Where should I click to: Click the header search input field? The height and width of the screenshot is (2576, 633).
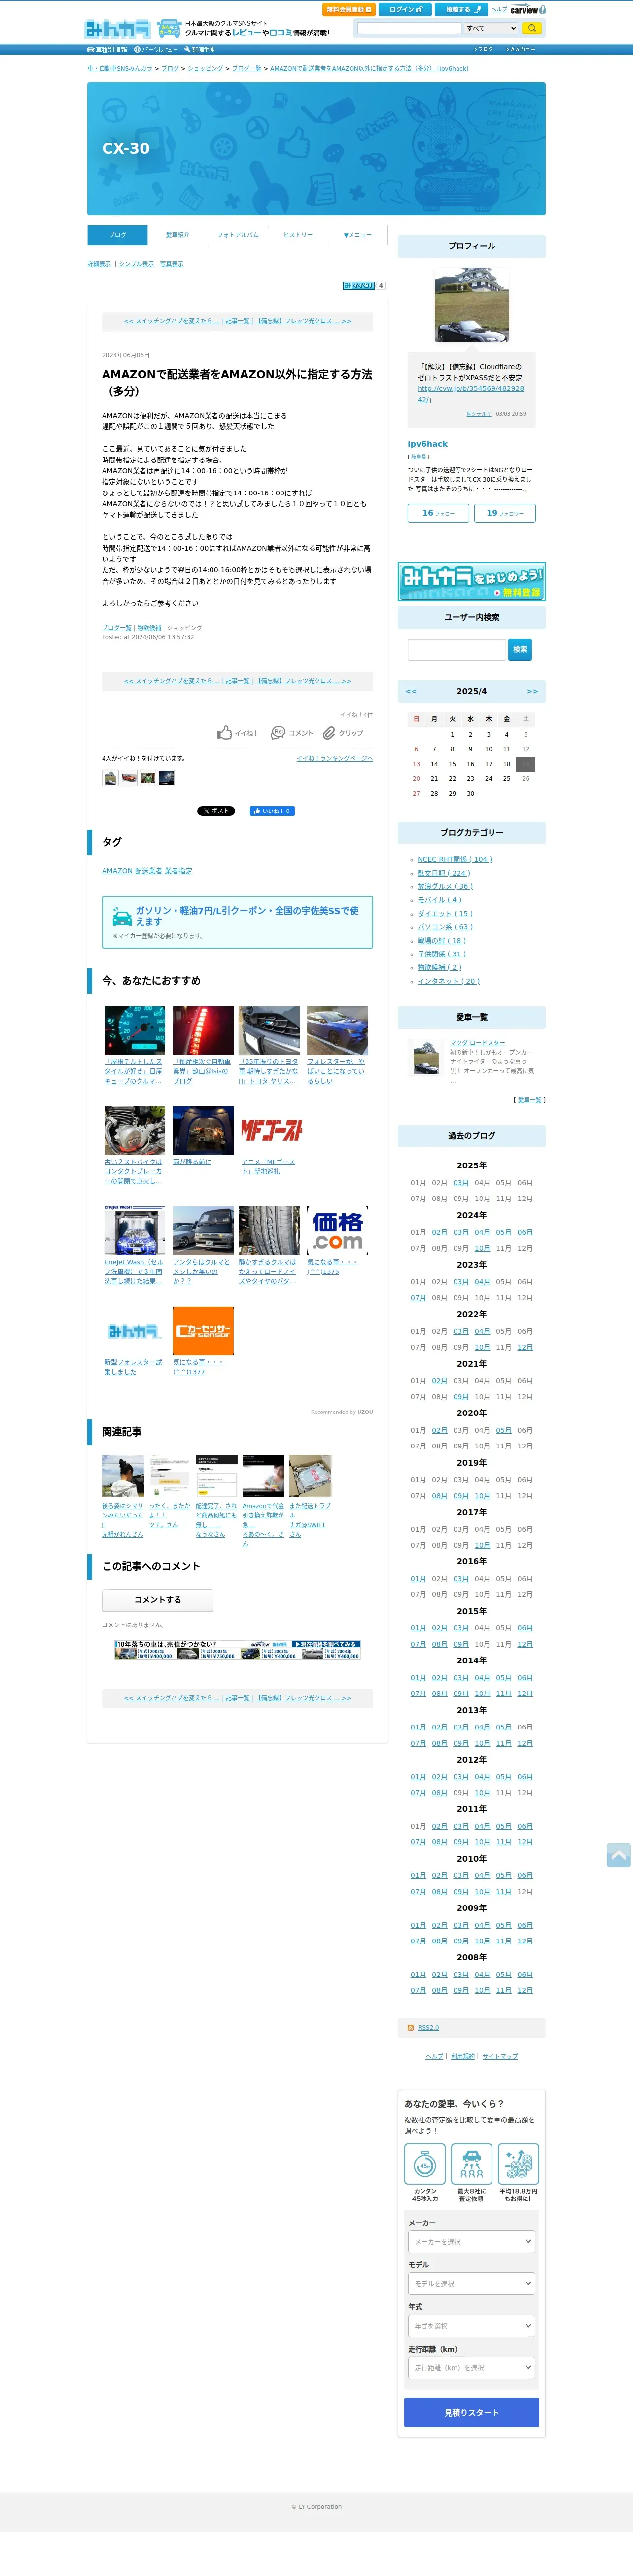[x=409, y=28]
